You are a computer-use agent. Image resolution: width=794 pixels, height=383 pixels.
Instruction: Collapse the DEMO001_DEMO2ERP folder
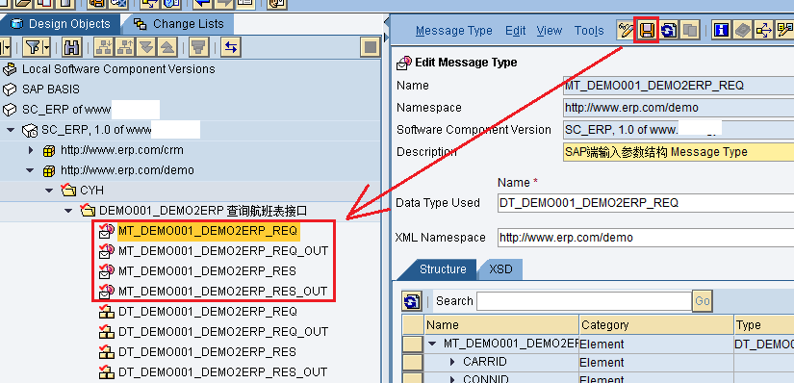[69, 211]
